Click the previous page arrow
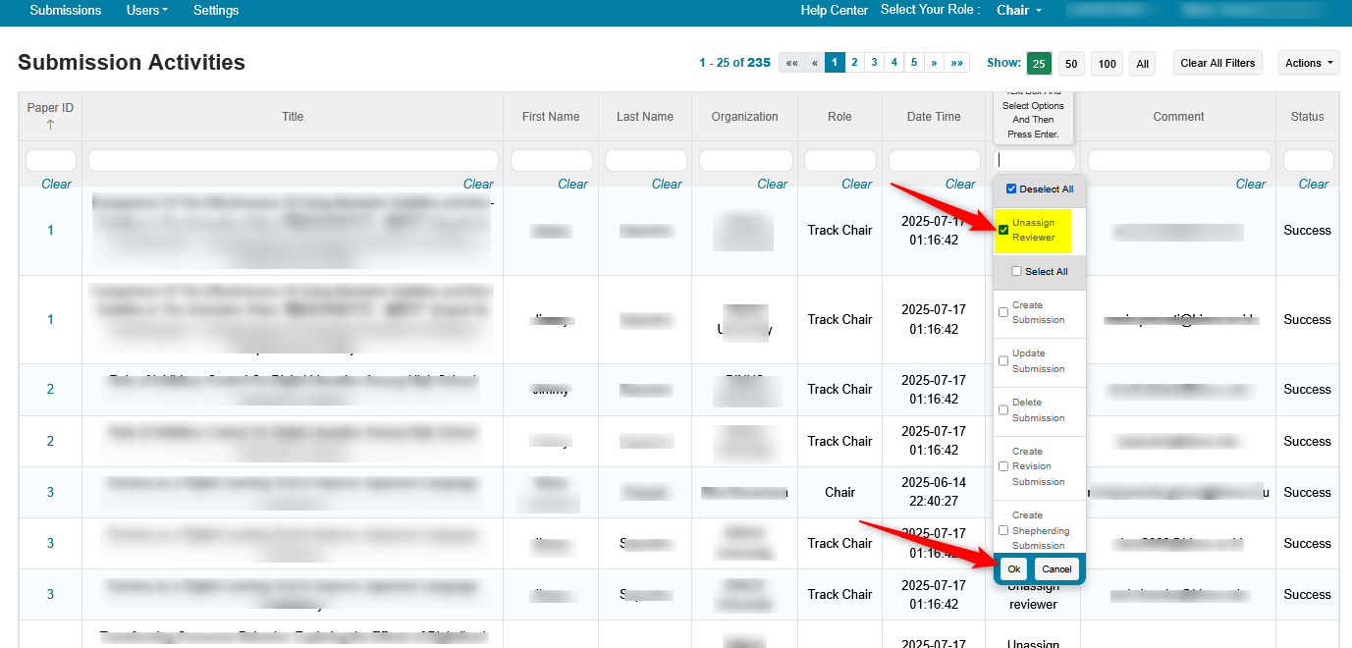 point(814,62)
